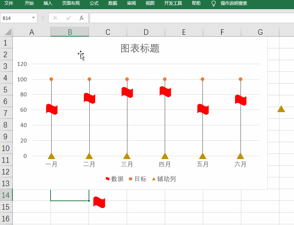Viewport: 294px width, 225px height.
Task: Click the formula bar cancel X icon
Action: [x=55, y=18]
